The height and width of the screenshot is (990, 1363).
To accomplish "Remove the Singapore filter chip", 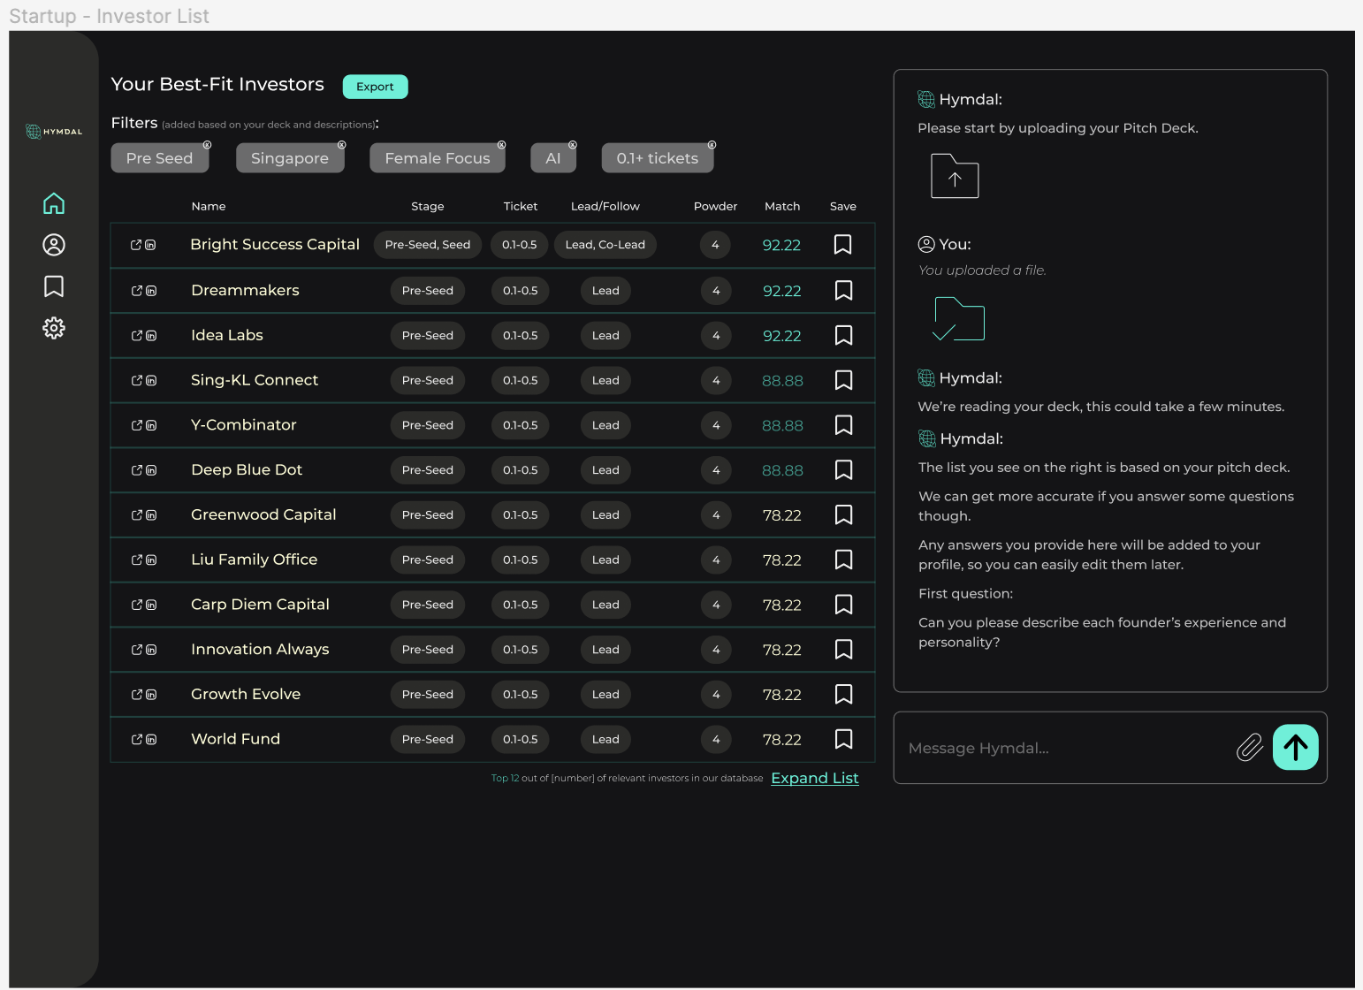I will pos(341,145).
